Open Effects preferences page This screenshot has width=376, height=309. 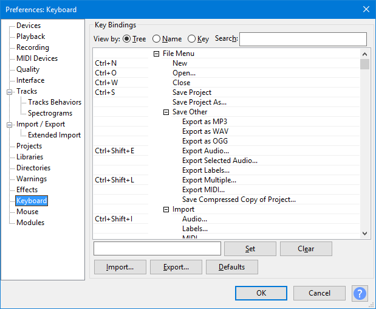27,190
